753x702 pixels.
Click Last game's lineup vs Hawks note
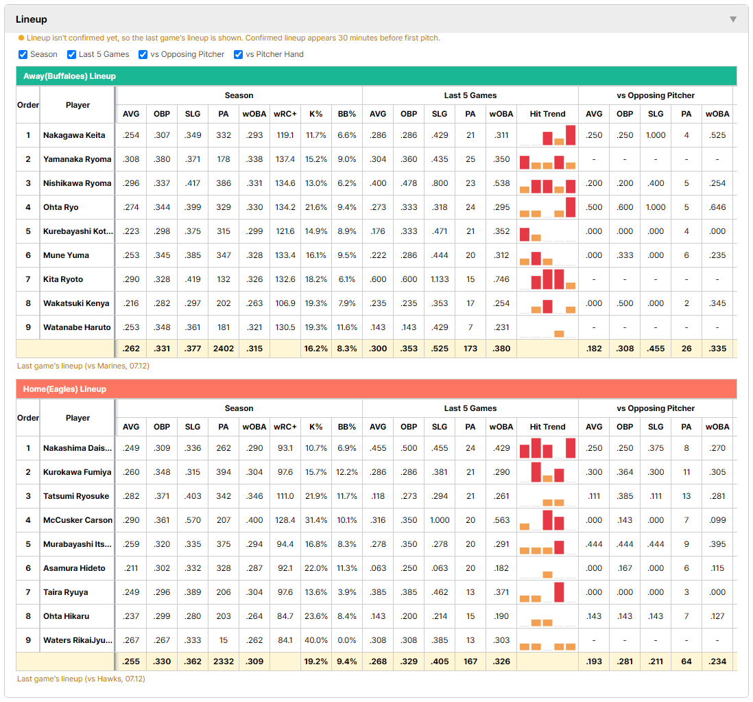81,679
